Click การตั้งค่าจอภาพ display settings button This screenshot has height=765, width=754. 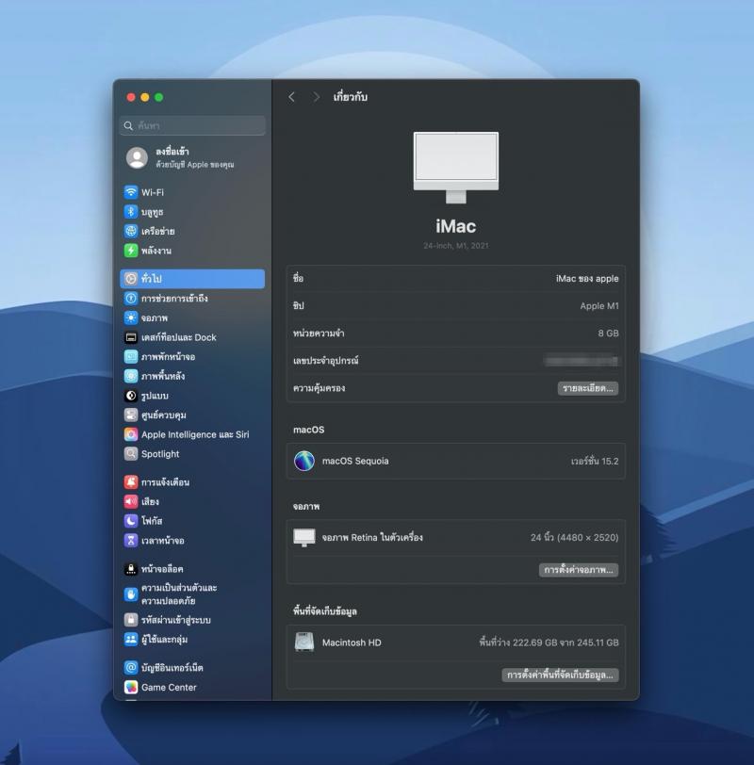(579, 570)
